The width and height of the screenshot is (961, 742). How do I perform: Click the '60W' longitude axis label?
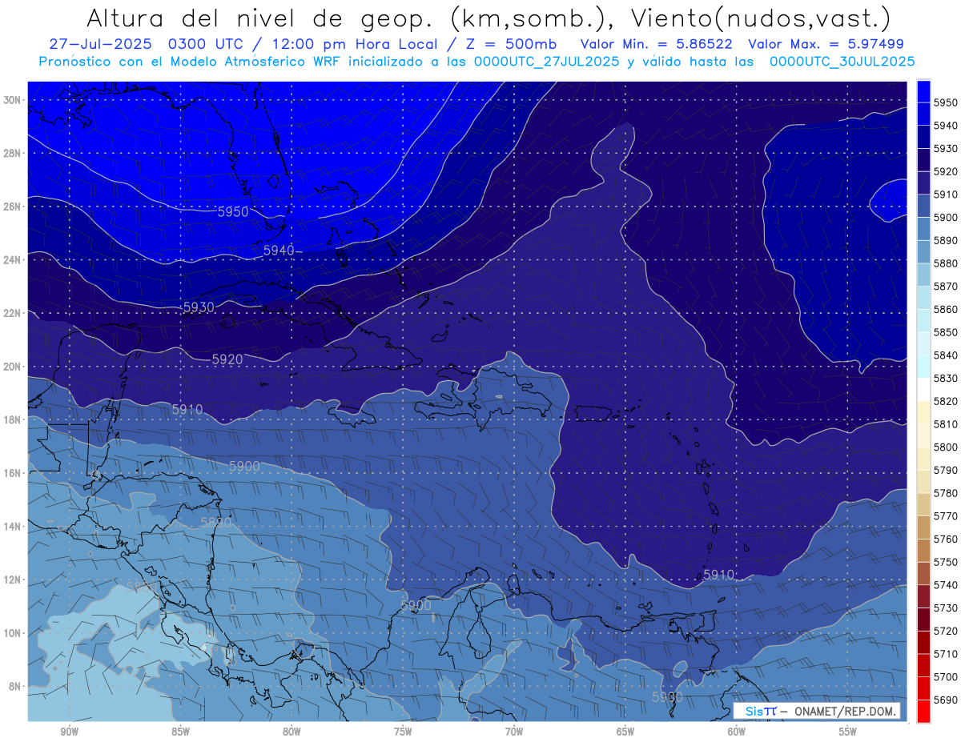coord(737,732)
